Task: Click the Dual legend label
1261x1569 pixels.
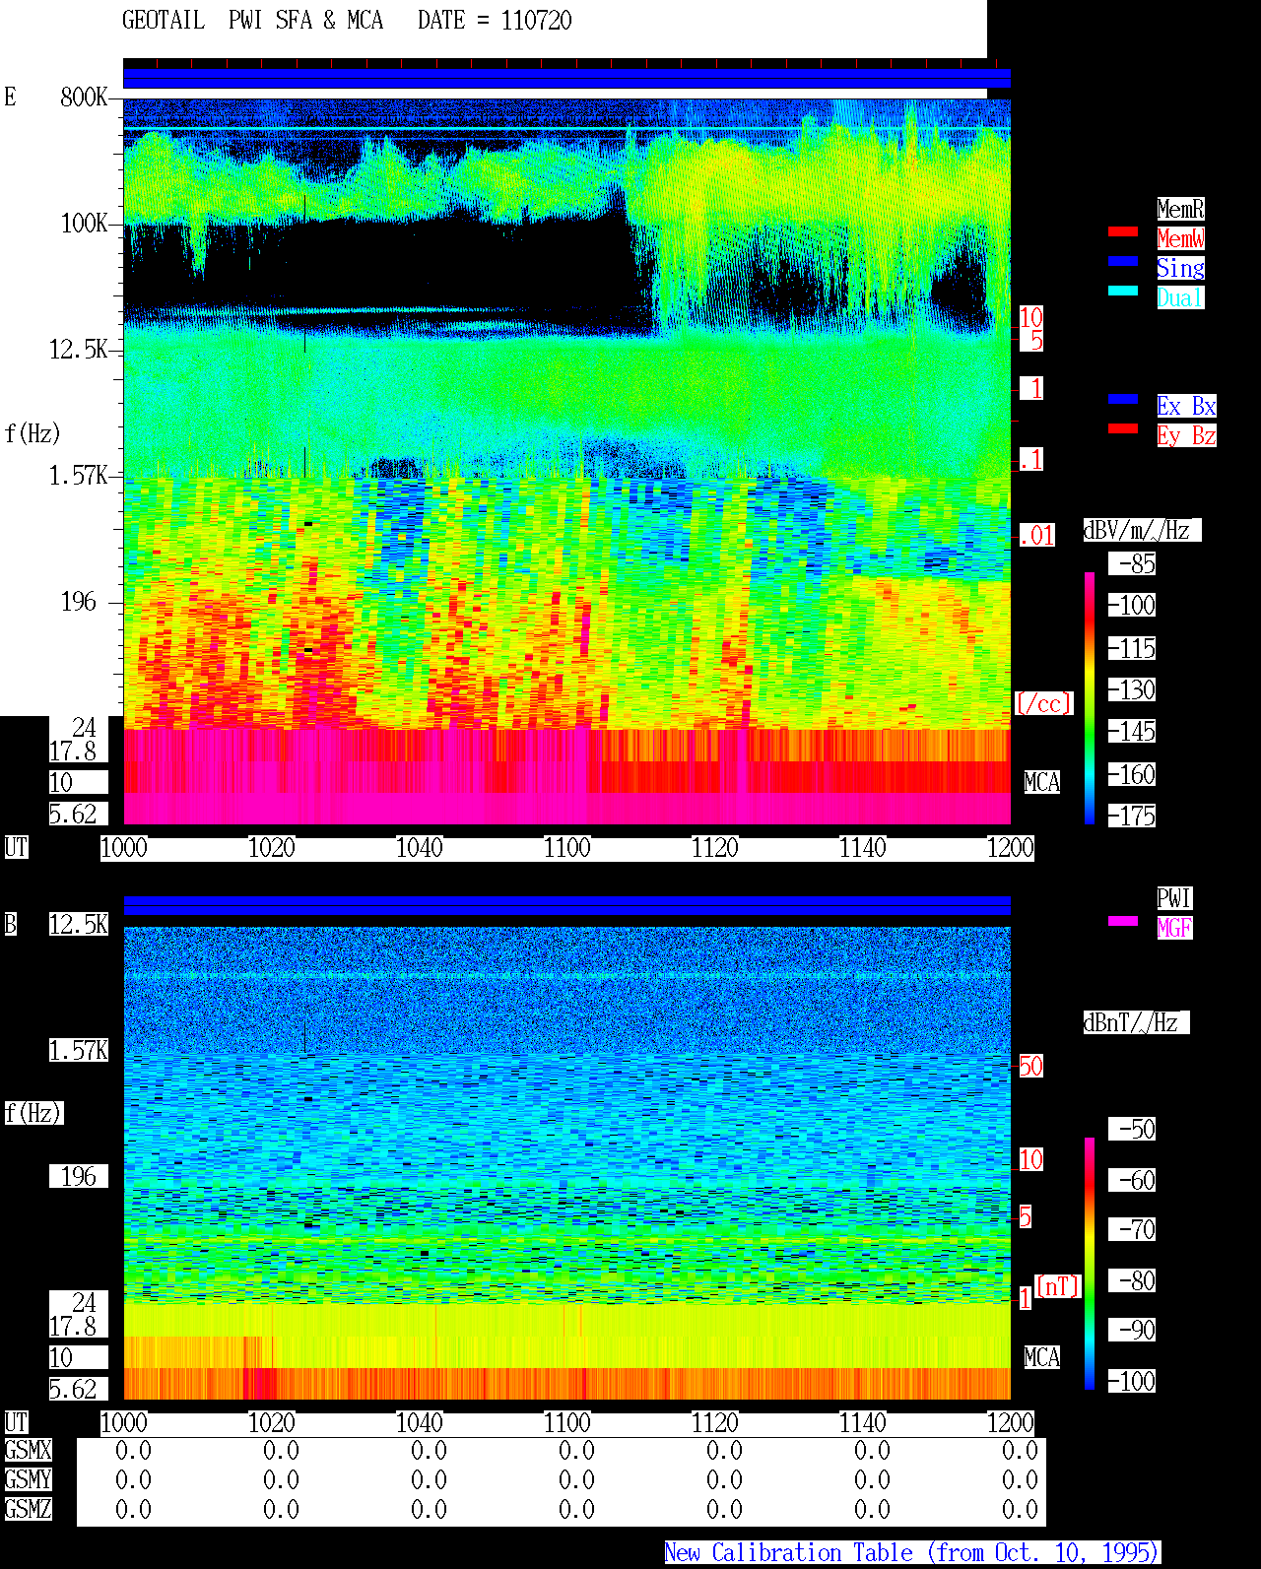Action: 1180,297
